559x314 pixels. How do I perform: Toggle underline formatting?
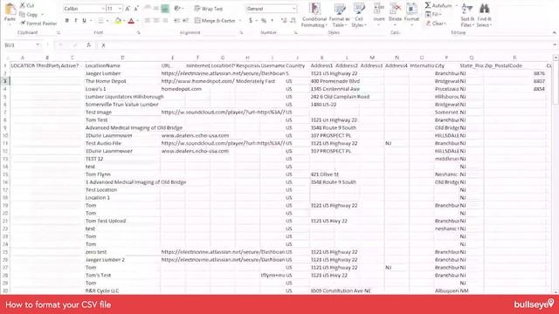click(84, 21)
